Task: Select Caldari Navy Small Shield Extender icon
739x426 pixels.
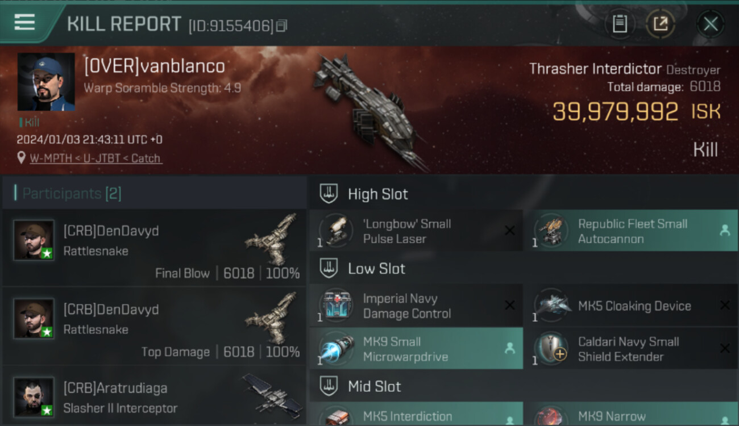Action: 551,348
